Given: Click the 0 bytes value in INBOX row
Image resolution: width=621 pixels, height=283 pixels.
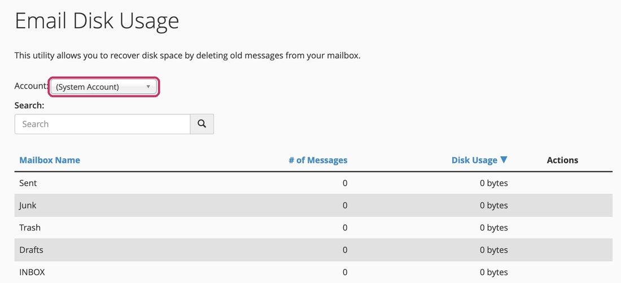Looking at the screenshot, I should tap(494, 272).
